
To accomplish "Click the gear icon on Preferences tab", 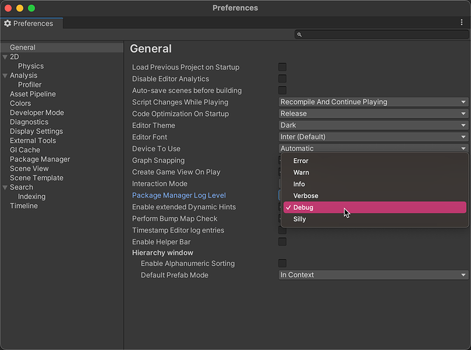I will [x=8, y=23].
